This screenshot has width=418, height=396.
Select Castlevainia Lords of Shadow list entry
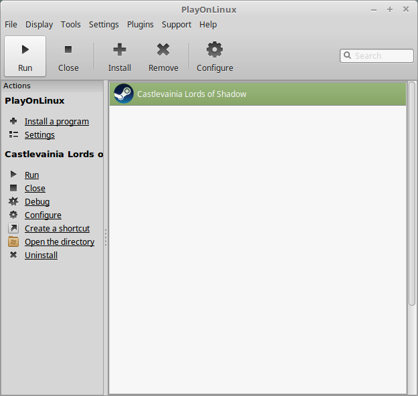click(257, 94)
